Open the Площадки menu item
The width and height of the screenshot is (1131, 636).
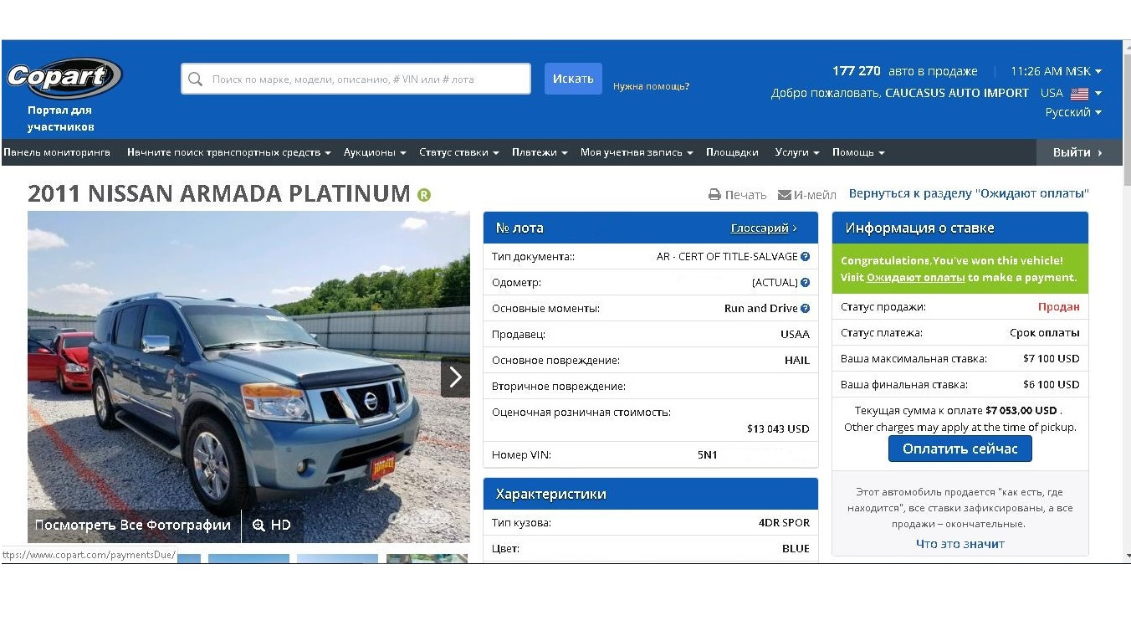(732, 152)
